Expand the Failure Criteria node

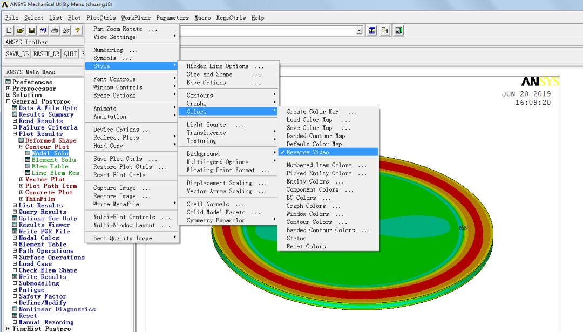15,127
